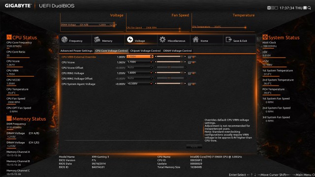The height and width of the screenshot is (177, 315).
Task: Click the CPU RING Voltage slider track
Action: (x=170, y=73)
